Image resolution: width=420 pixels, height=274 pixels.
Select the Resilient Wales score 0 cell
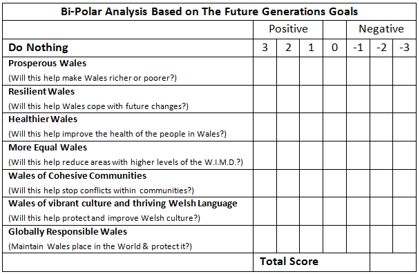(334, 99)
